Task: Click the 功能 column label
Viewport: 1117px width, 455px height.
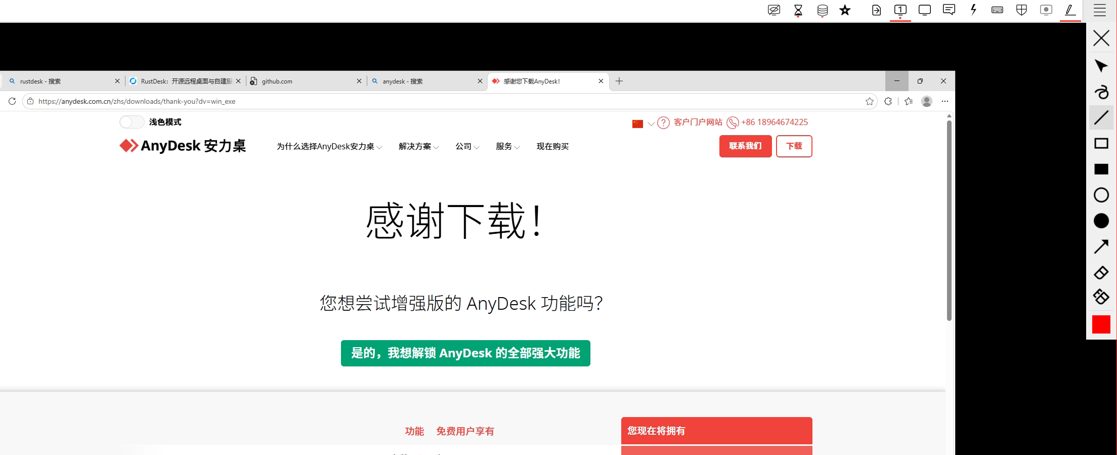Action: pos(414,431)
